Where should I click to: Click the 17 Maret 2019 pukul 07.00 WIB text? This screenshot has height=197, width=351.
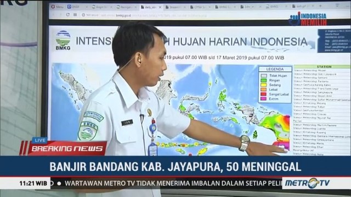250,57
